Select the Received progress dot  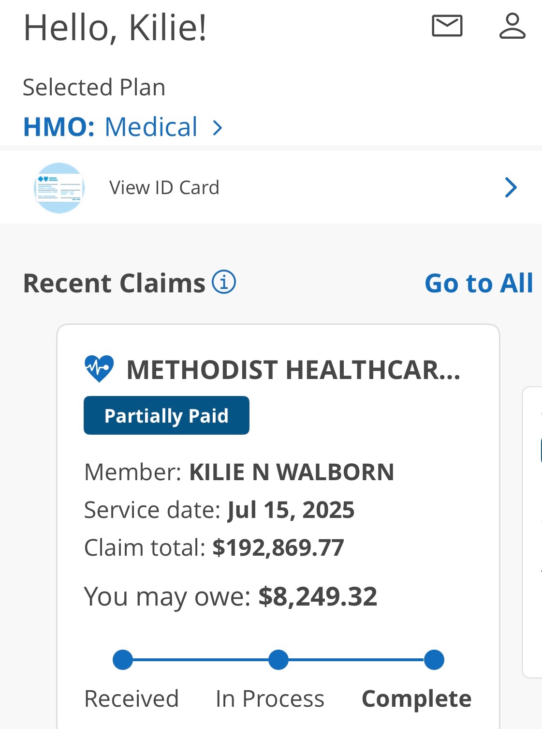[x=123, y=660]
